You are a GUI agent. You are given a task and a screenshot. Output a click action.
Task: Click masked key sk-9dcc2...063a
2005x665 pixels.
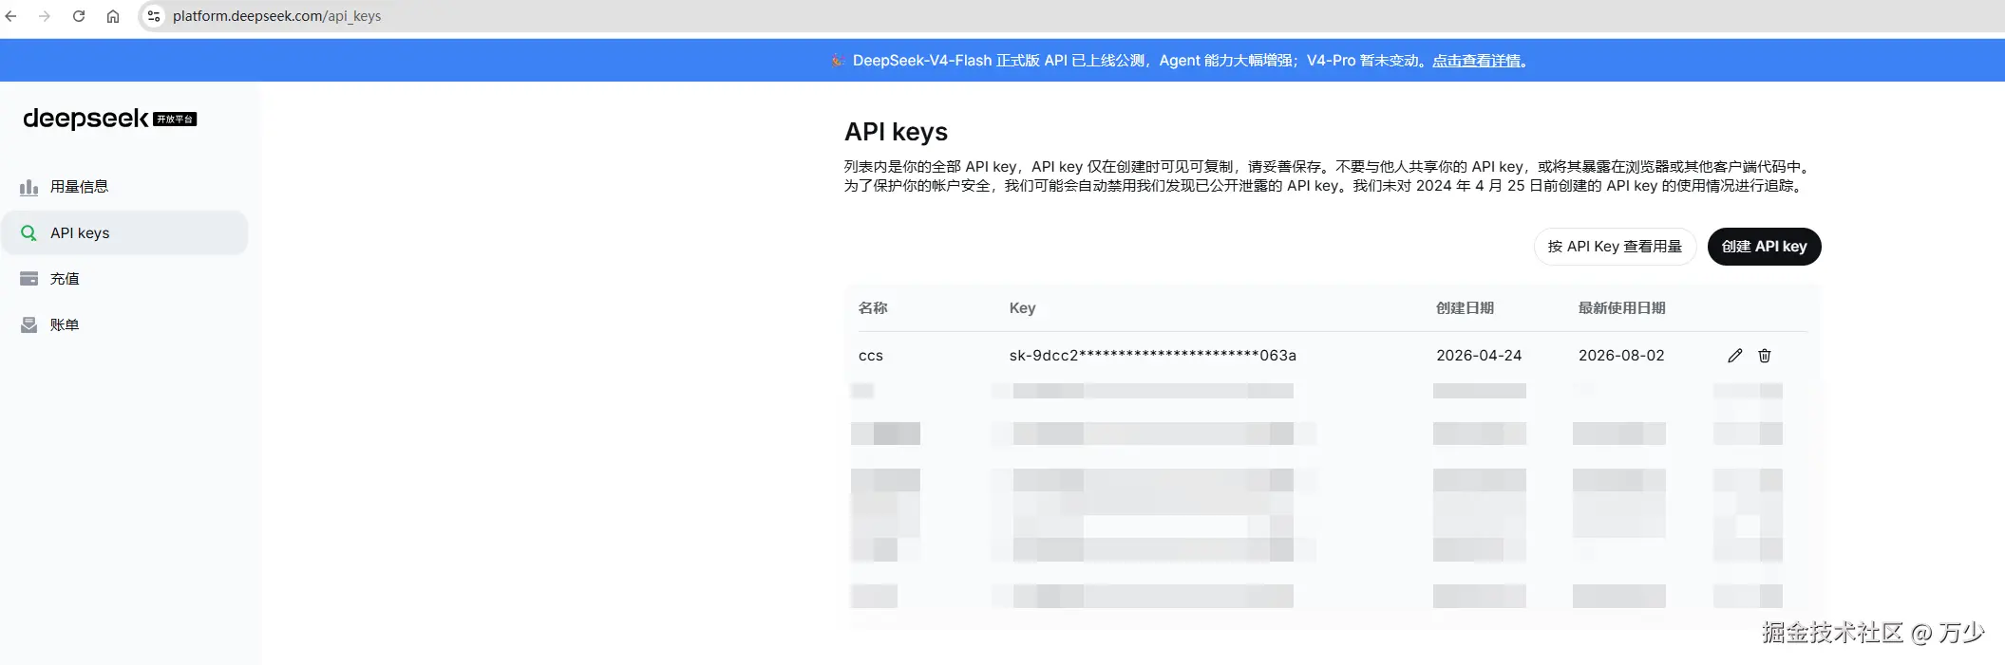(x=1152, y=356)
